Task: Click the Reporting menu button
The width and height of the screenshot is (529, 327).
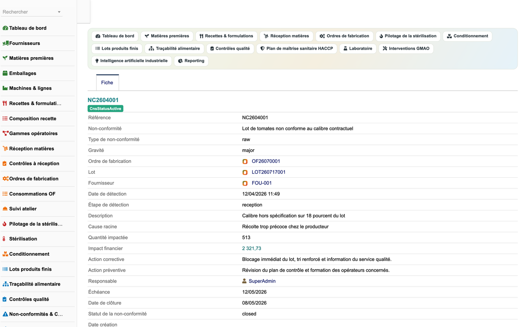Action: tap(191, 61)
